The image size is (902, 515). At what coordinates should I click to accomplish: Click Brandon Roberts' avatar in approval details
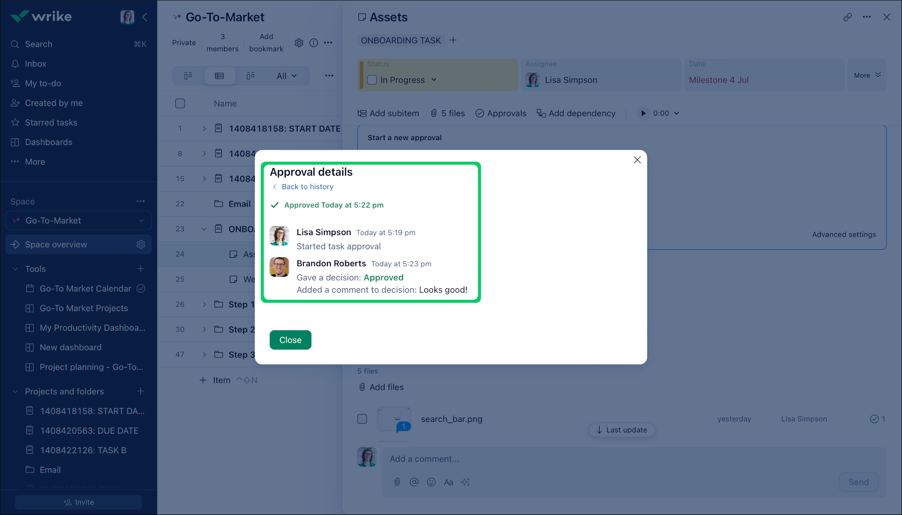(x=279, y=267)
